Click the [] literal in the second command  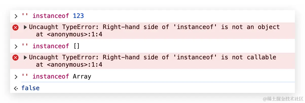pyautogui.click(x=76, y=46)
